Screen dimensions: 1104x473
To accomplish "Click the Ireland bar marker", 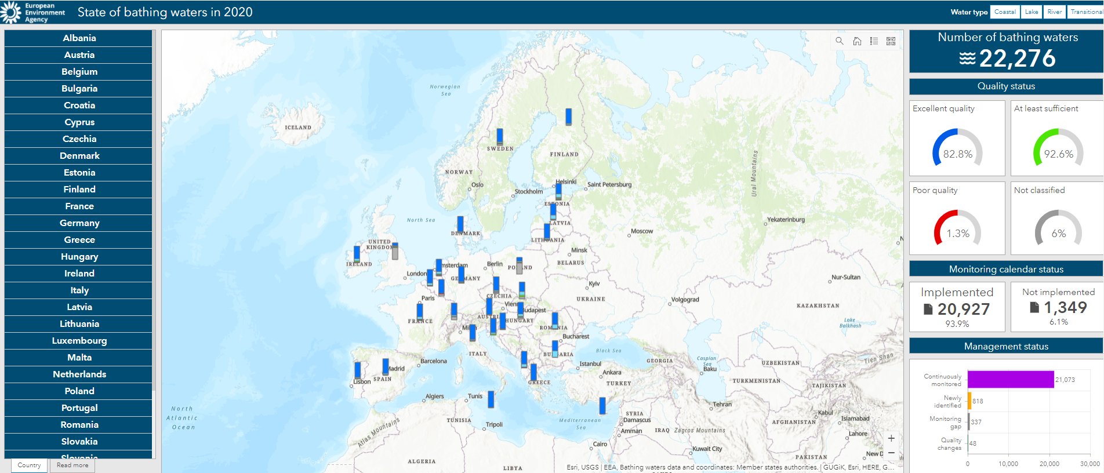I will coord(357,254).
